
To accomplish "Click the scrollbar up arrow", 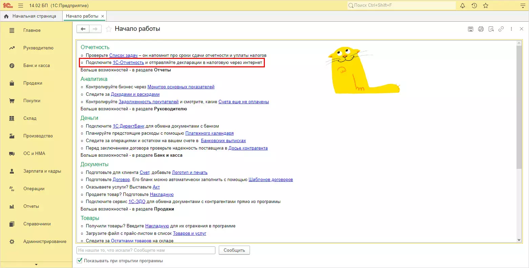I will [519, 43].
